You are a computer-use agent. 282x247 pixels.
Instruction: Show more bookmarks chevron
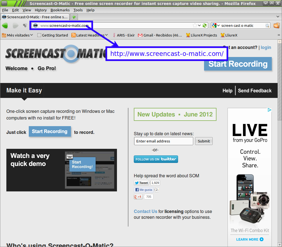coord(279,35)
